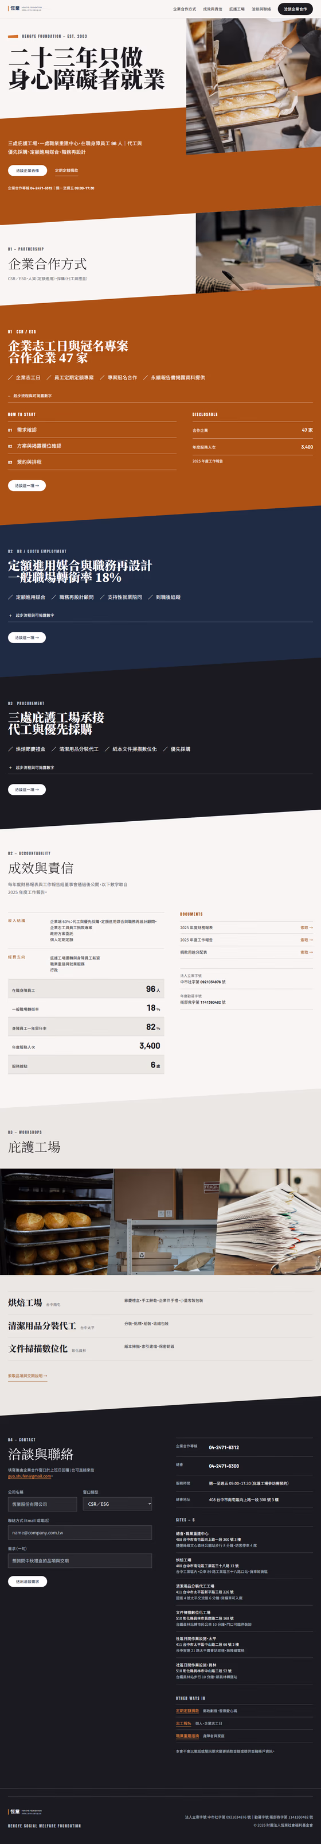Focus the 需求 one-line request field
This screenshot has width=321, height=1844.
coord(80,1560)
